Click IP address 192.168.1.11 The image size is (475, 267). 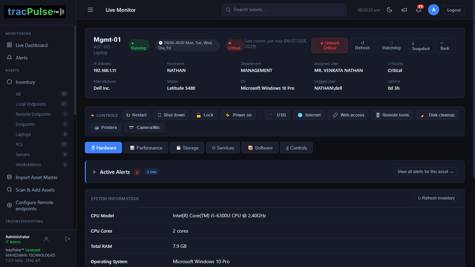point(105,70)
